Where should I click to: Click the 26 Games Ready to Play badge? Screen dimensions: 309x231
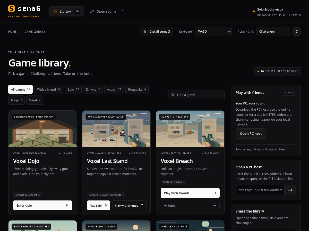click(278, 71)
